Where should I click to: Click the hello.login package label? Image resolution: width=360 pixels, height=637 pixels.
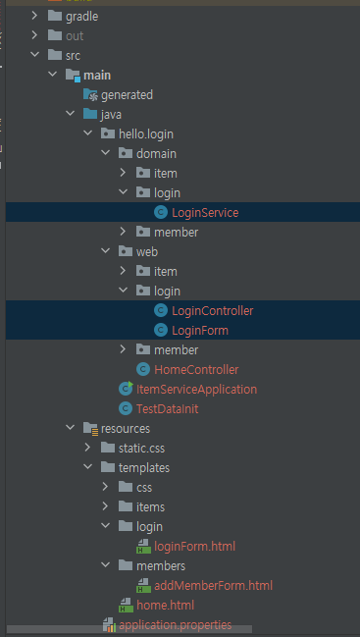146,133
